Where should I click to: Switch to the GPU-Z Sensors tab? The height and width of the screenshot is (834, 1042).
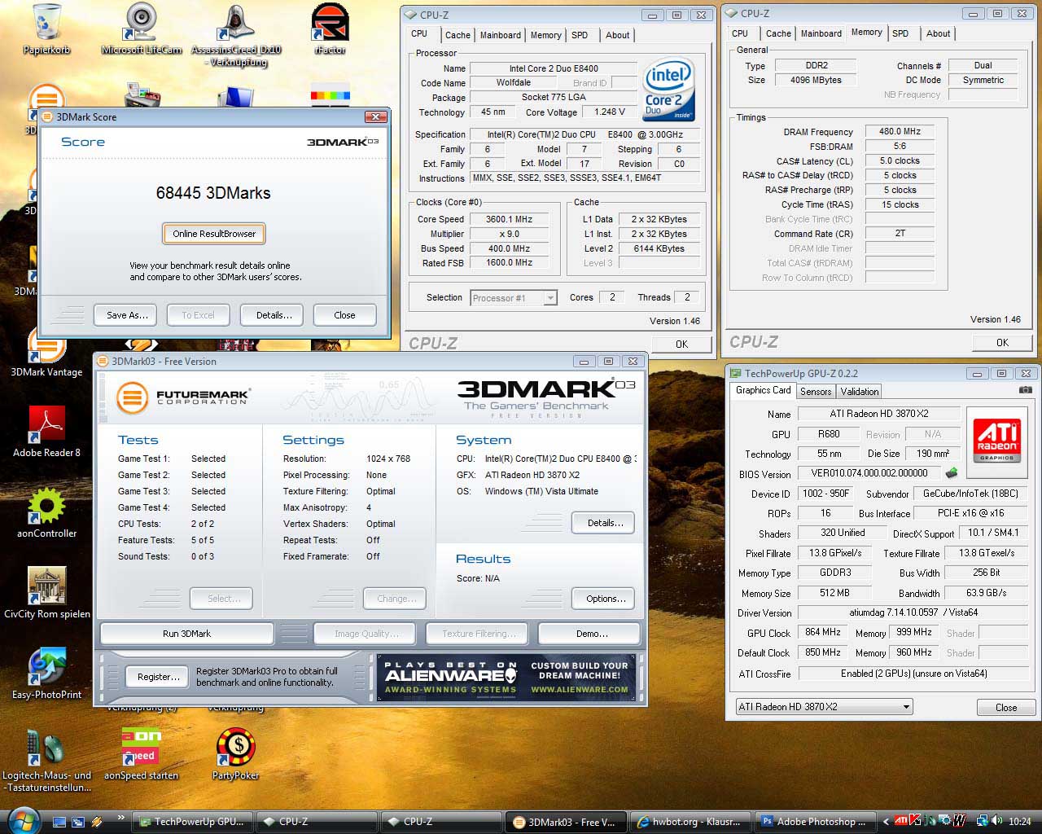point(816,392)
